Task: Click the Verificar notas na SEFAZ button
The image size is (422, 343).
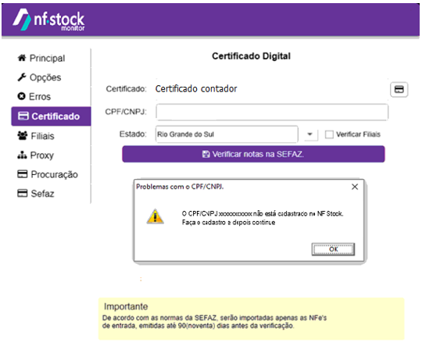Action: [x=253, y=154]
